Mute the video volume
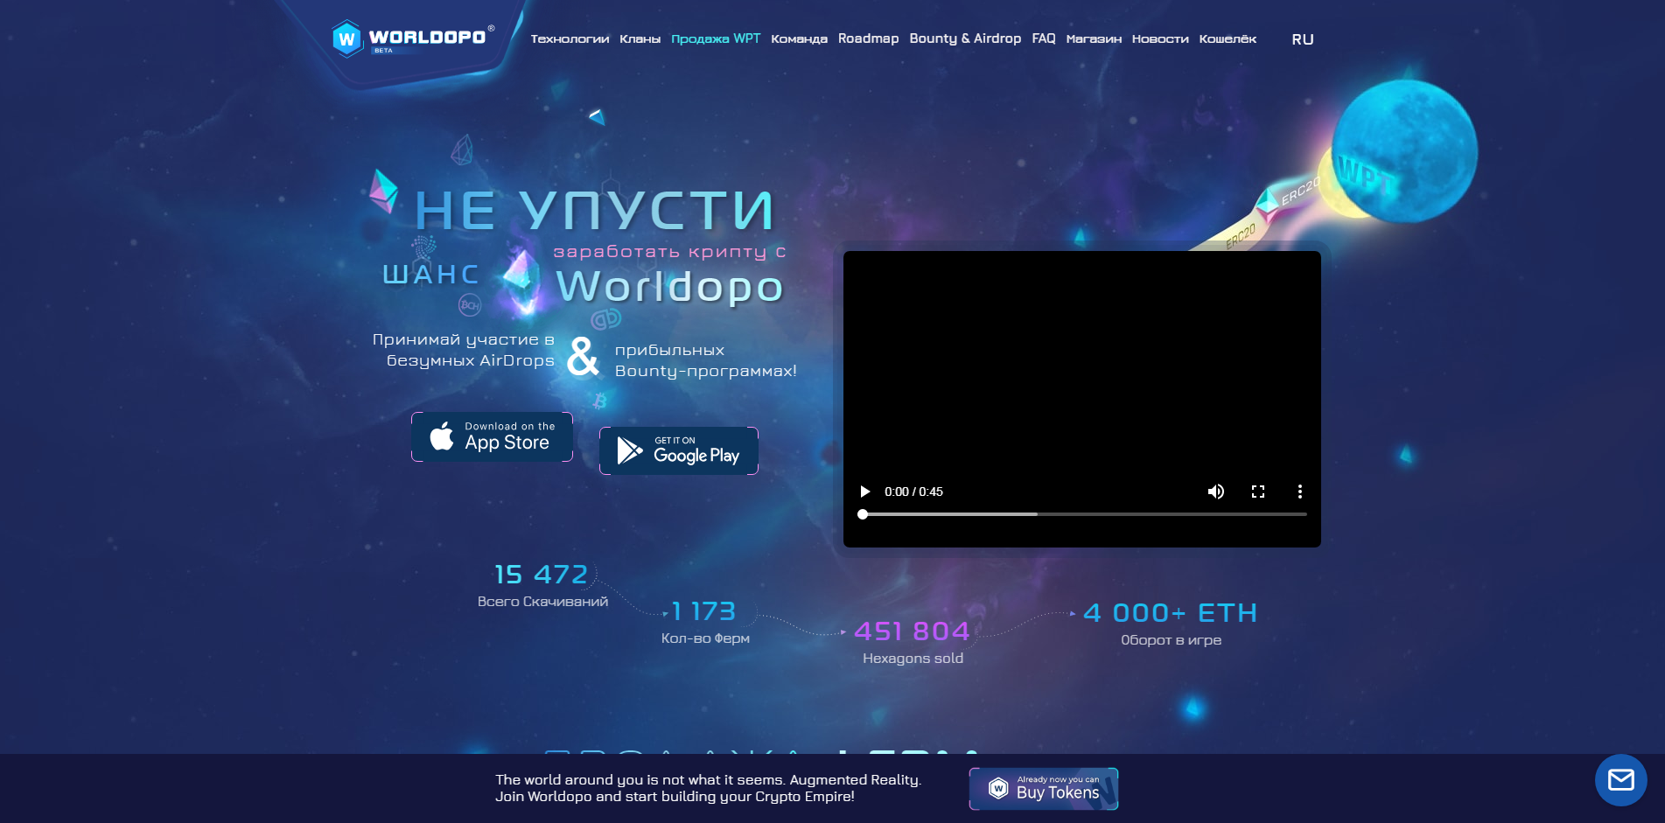Screen dimensions: 1665x823 (1216, 492)
